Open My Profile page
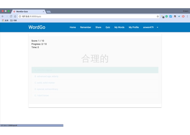Viewport: 190px width, 135px height. click(x=134, y=27)
